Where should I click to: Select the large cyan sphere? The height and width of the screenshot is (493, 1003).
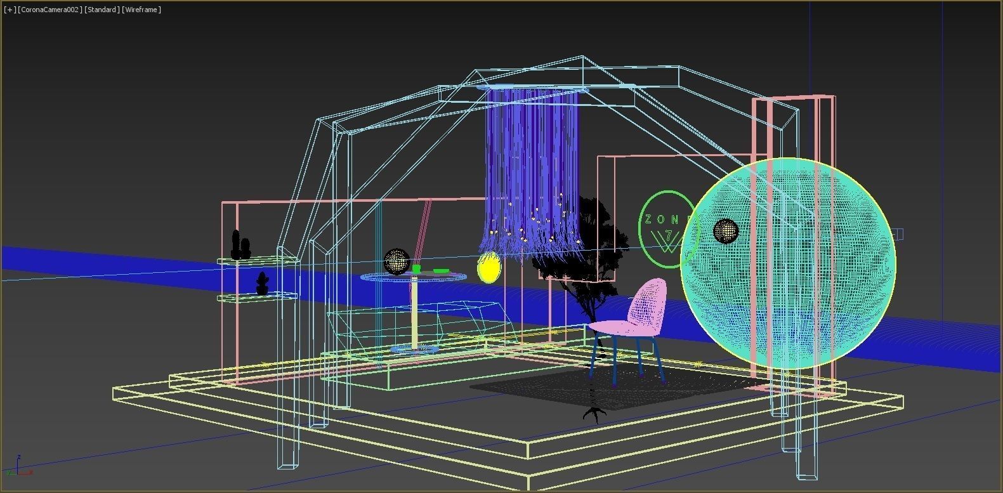tap(789, 263)
